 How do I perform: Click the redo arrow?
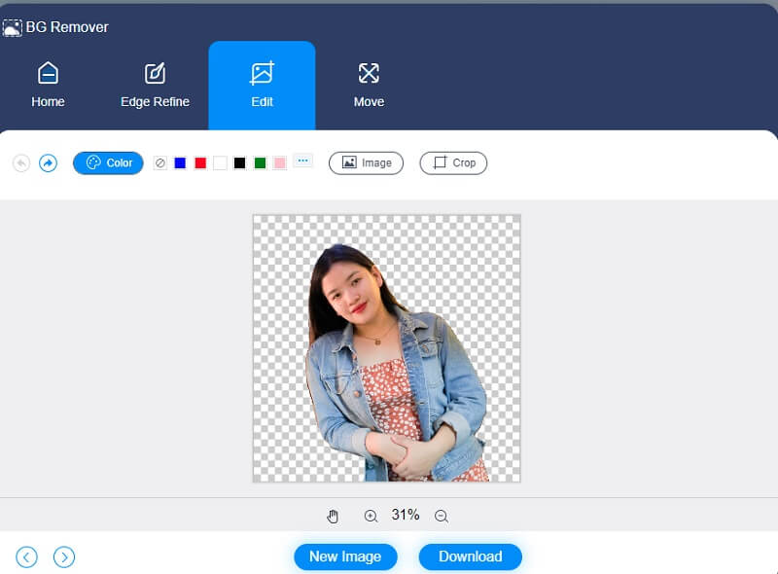(x=47, y=162)
